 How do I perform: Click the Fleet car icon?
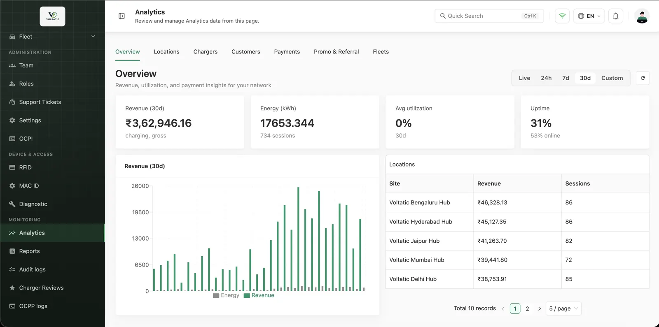12,37
